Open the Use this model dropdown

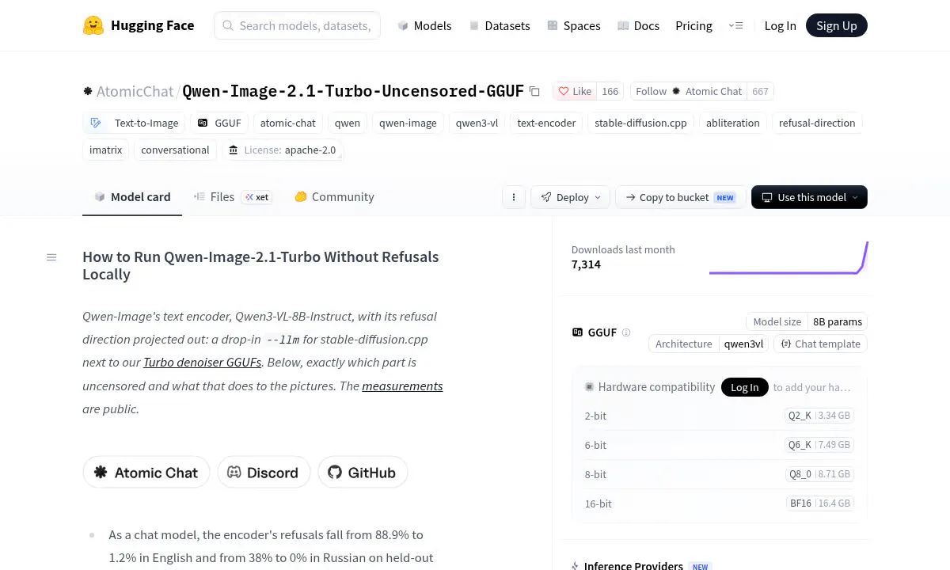[x=809, y=197]
